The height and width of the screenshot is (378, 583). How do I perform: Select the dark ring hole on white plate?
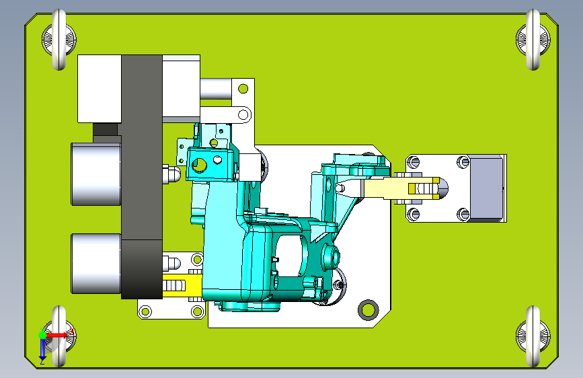point(368,309)
